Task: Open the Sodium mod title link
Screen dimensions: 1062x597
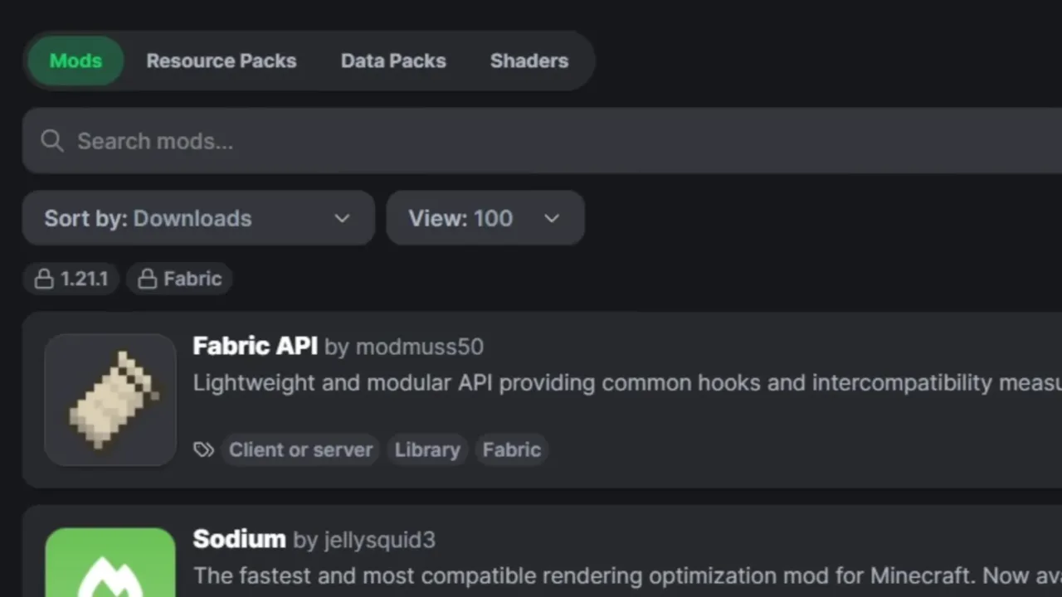Action: click(239, 539)
